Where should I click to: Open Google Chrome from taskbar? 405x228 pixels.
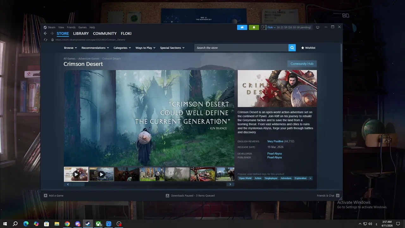[x=67, y=224]
